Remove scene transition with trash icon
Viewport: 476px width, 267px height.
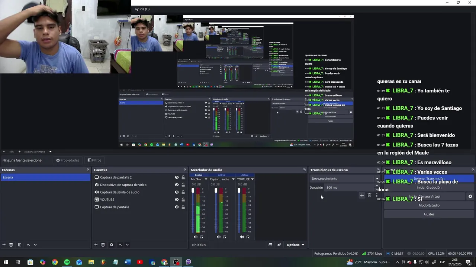[369, 195]
